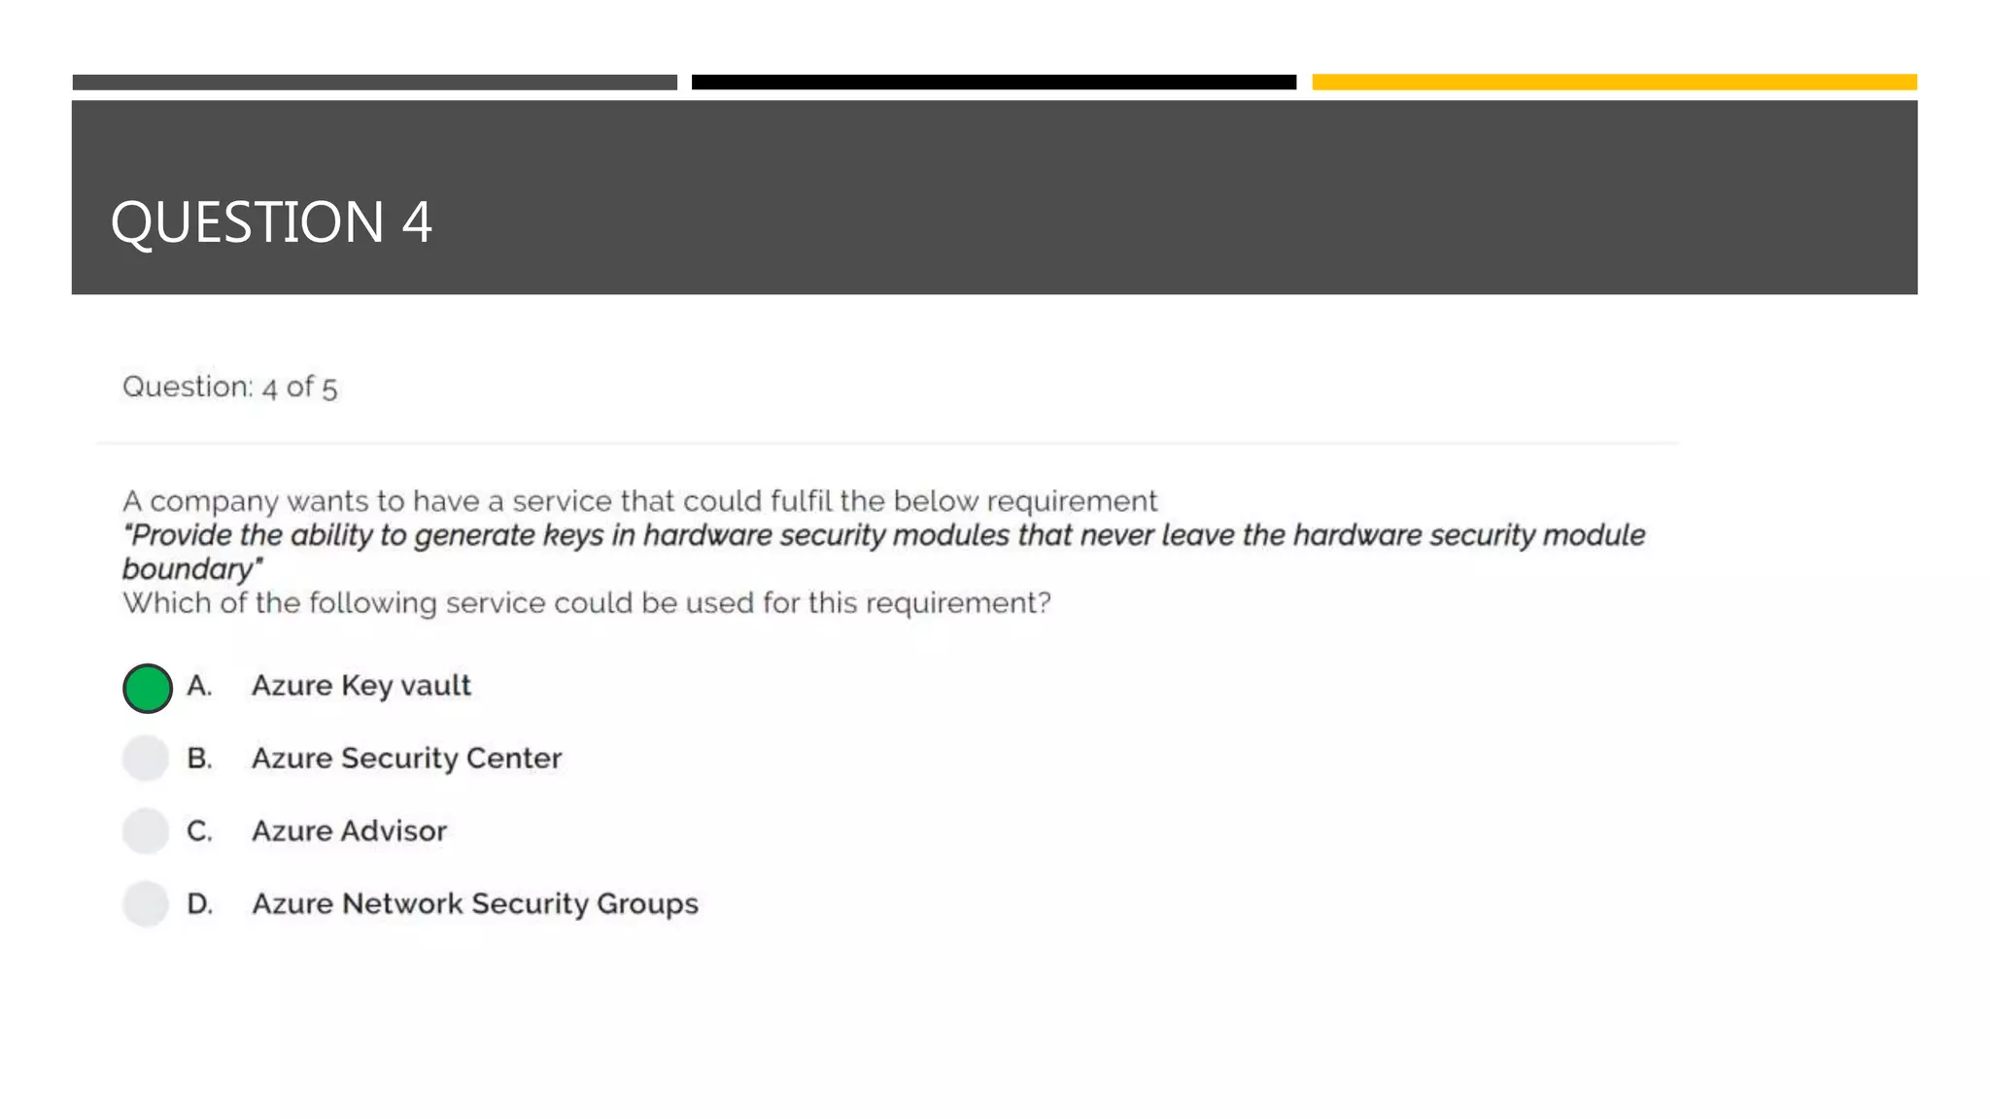The height and width of the screenshot is (1119, 1990).
Task: Select the radio button for option B
Action: [147, 759]
